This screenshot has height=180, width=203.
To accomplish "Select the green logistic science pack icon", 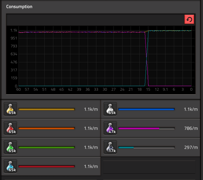I will tap(10, 147).
